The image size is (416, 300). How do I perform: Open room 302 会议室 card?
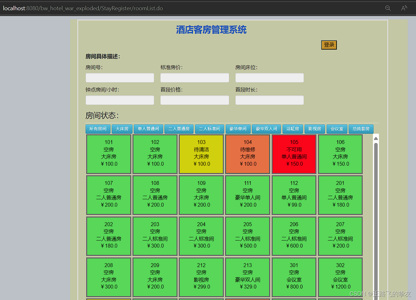(x=340, y=277)
